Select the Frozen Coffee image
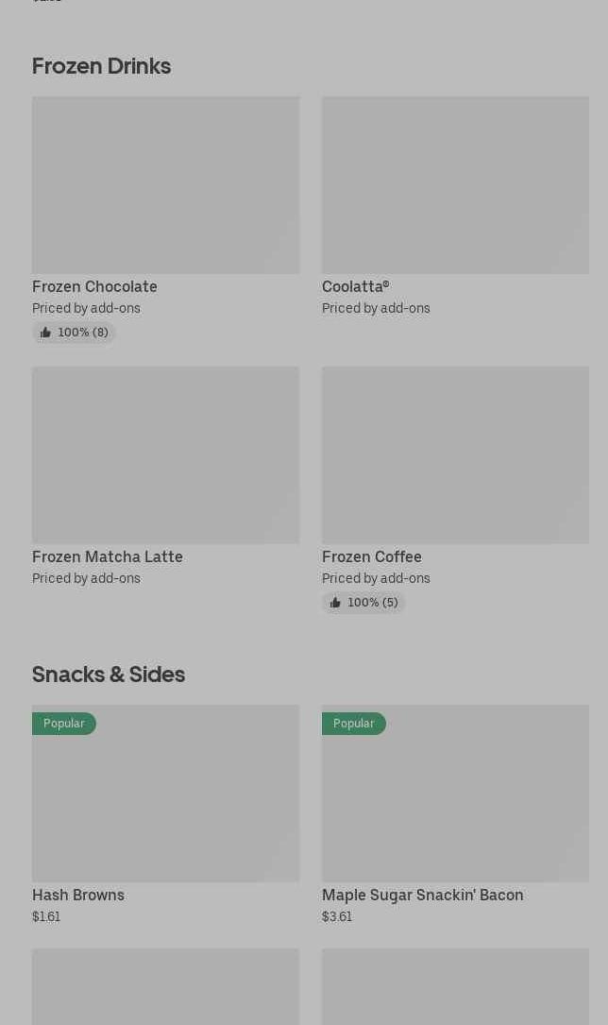Viewport: 608px width, 1025px height. (455, 455)
